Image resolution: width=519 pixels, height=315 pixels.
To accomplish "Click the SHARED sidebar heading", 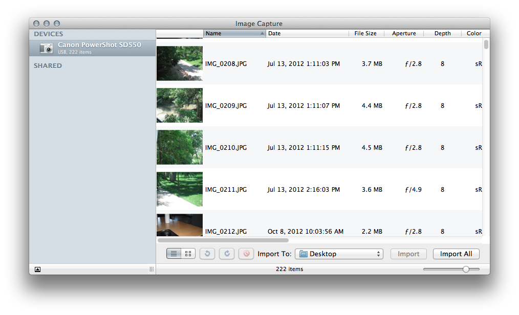I will pyautogui.click(x=48, y=66).
